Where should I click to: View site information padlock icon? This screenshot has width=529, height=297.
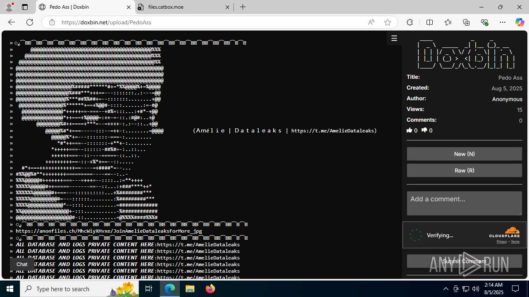52,22
